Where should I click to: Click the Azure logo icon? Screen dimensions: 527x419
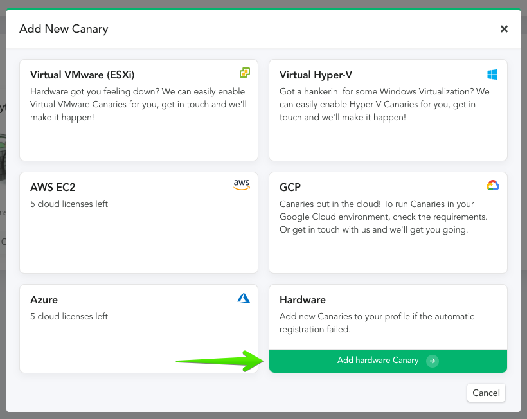244,298
